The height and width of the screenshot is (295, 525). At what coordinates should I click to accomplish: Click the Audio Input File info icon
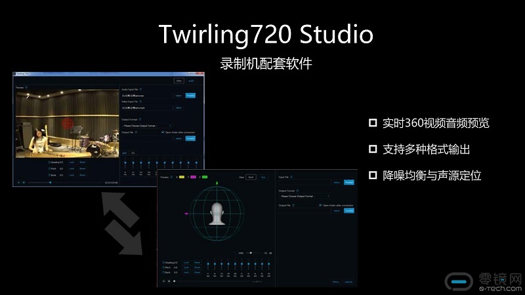140,89
